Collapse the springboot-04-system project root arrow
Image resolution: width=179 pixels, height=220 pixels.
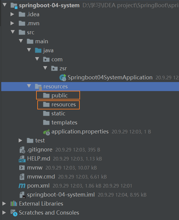click(5, 5)
